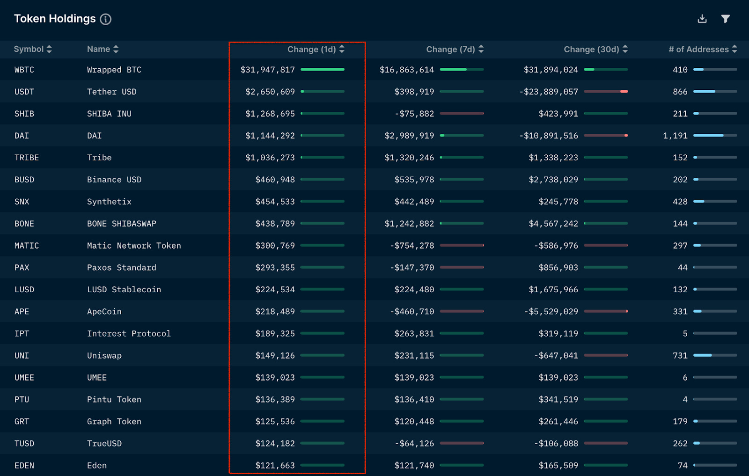
Task: Select the TRIBE symbol
Action: pyautogui.click(x=27, y=158)
